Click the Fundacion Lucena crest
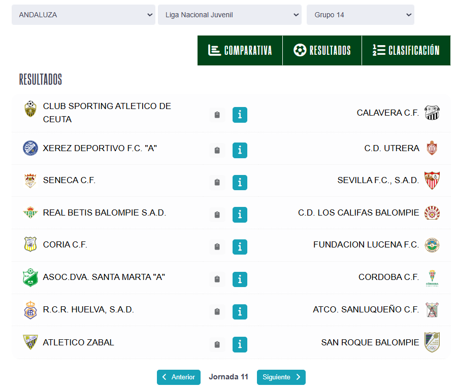The width and height of the screenshot is (457, 390). click(432, 245)
